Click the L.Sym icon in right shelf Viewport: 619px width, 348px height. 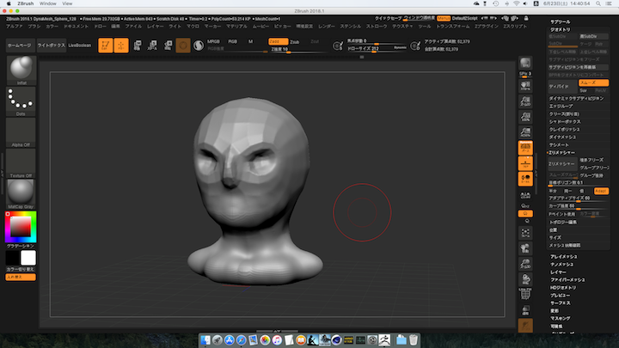point(525,195)
